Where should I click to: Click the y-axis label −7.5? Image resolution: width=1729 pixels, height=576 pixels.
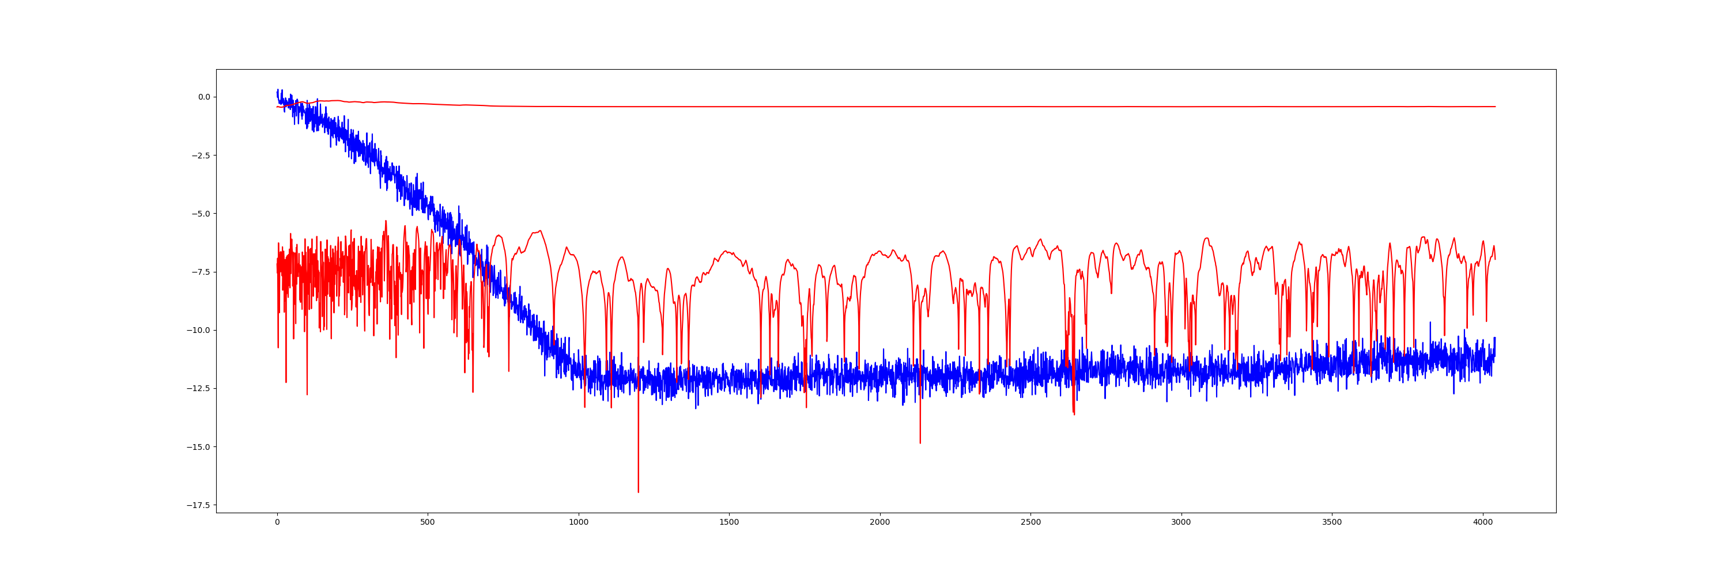201,272
